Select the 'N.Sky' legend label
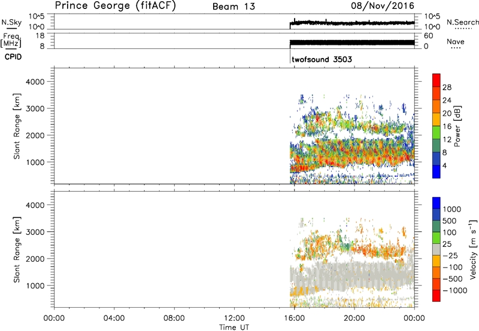Screen dimensions: 479x331 11,22
